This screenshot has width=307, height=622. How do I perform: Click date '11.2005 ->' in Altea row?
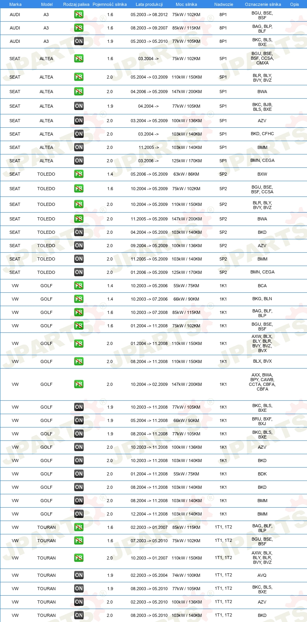click(x=149, y=147)
